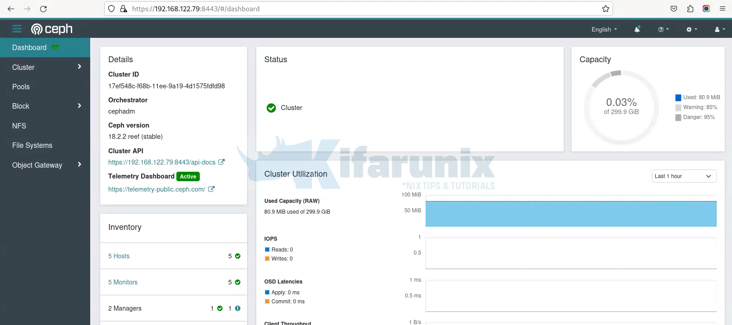Viewport: 732px width, 325px height.
Task: Toggle the hamburger sidebar menu icon
Action: click(17, 29)
